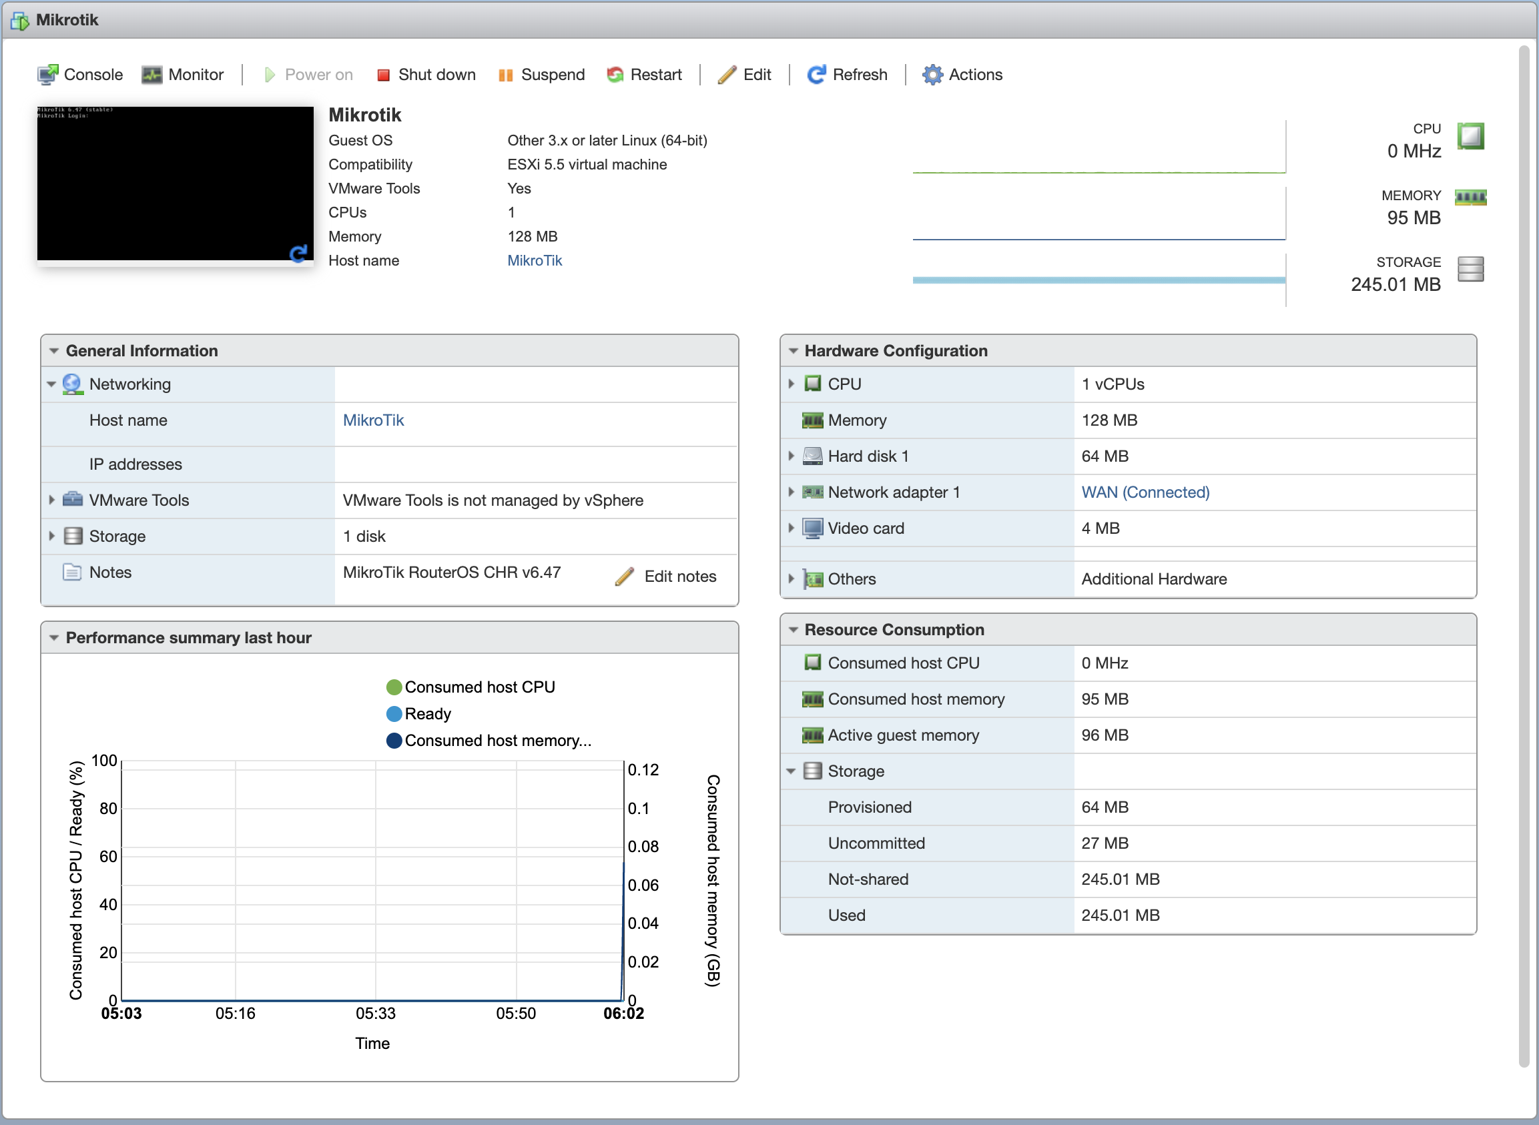Expand the Hard disk 1 row
This screenshot has height=1125, width=1539.
coord(791,456)
